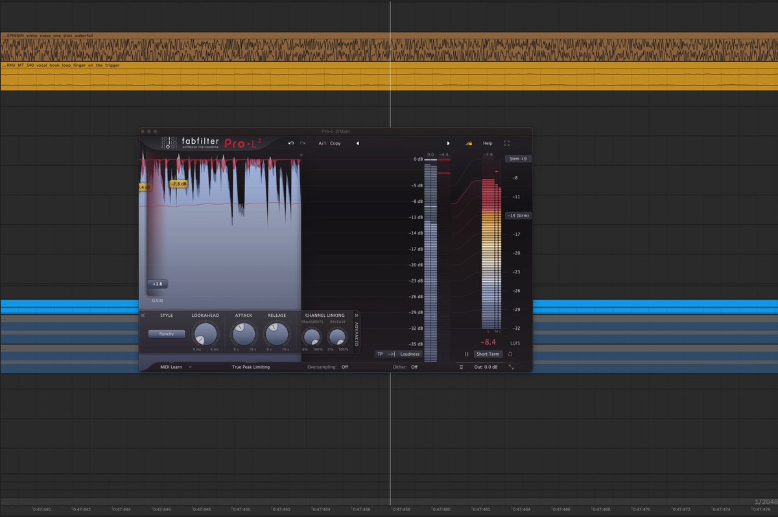Open the Punchy style dropdown
This screenshot has width=778, height=517.
[x=167, y=334]
